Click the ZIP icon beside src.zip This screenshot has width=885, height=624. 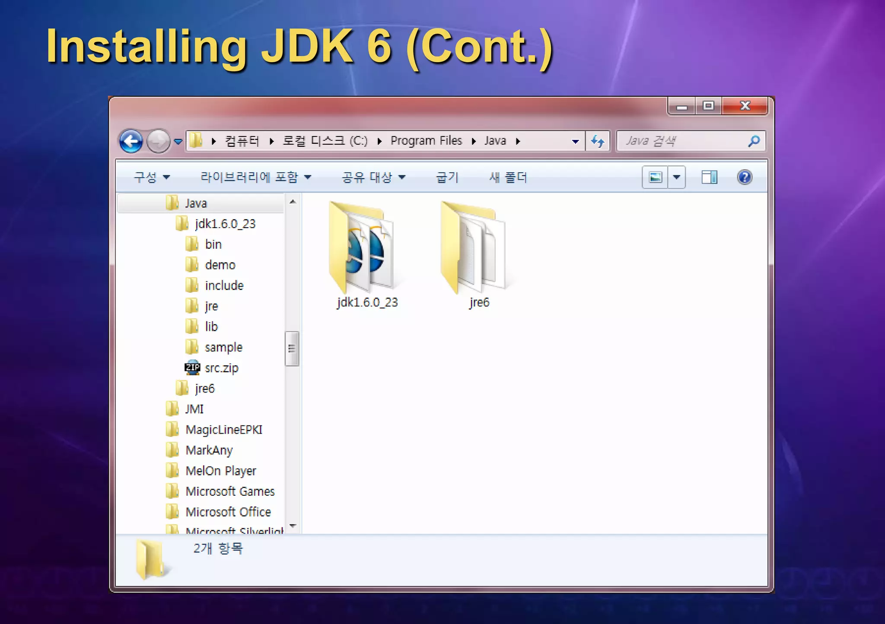pos(192,367)
